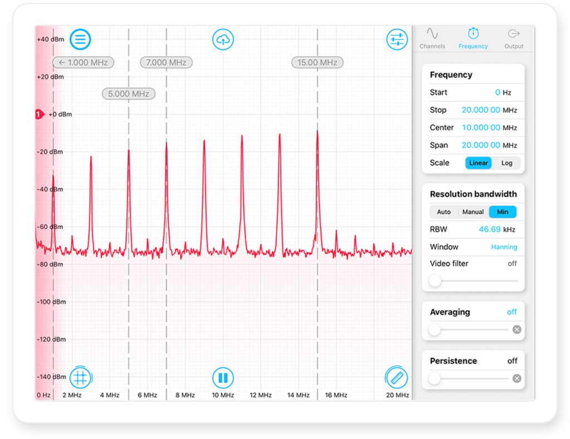Switch to the Channels tab
This screenshot has width=570, height=439.
click(x=432, y=38)
